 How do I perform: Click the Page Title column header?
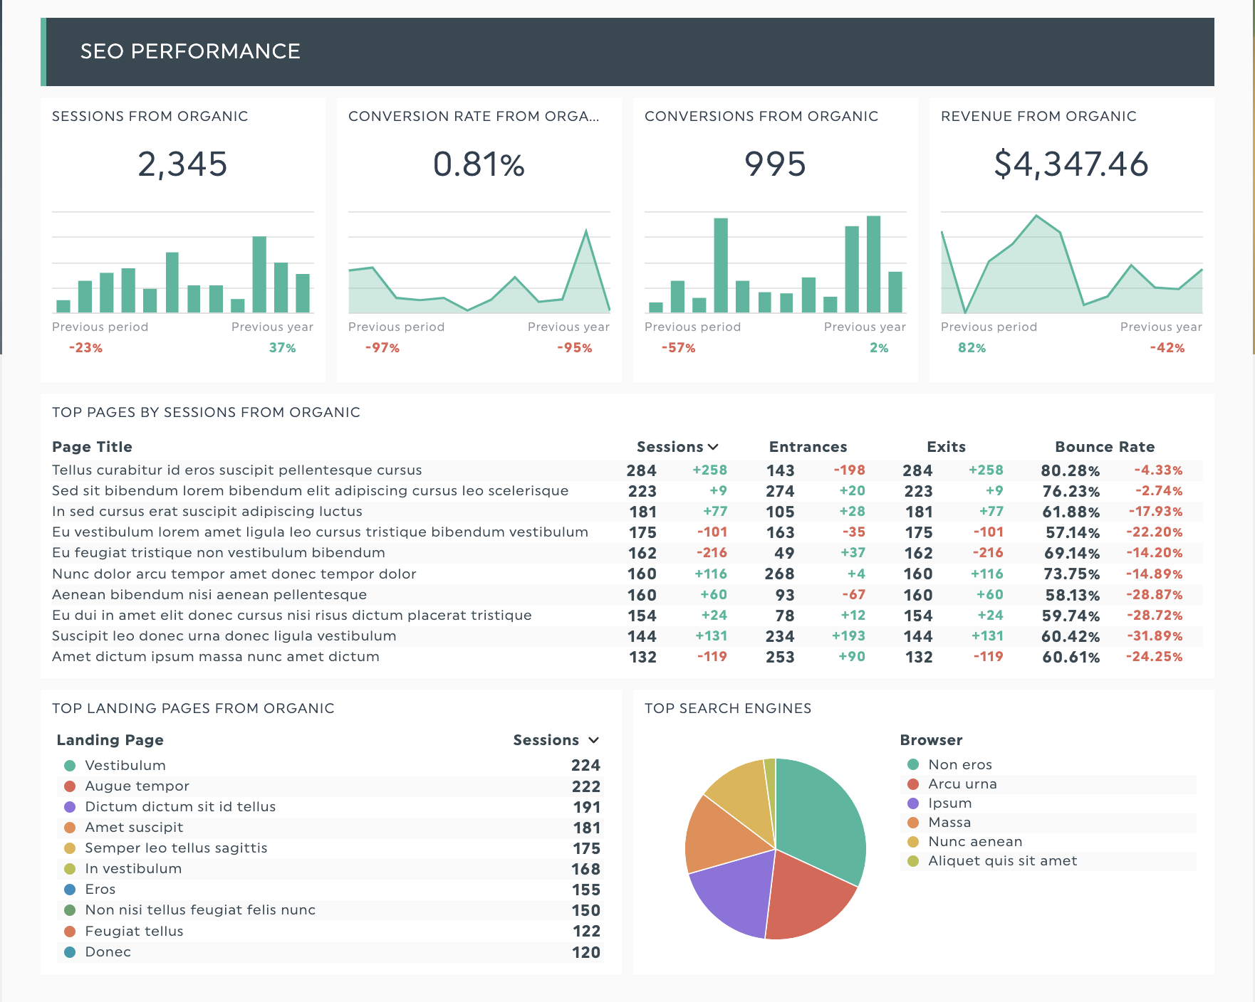pos(92,447)
